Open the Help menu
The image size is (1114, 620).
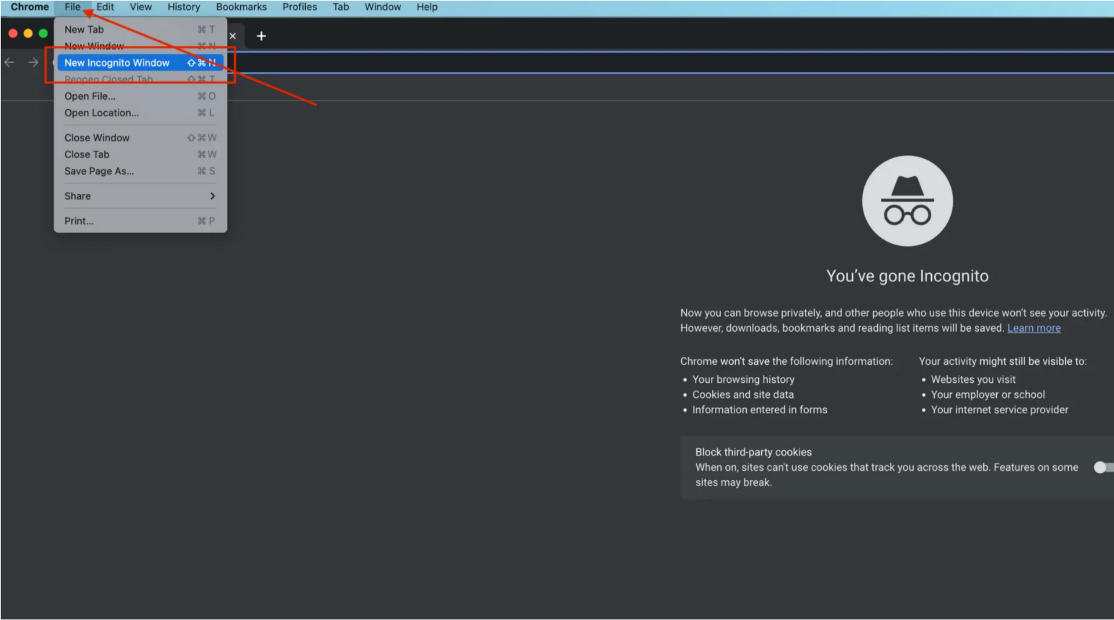(x=426, y=7)
